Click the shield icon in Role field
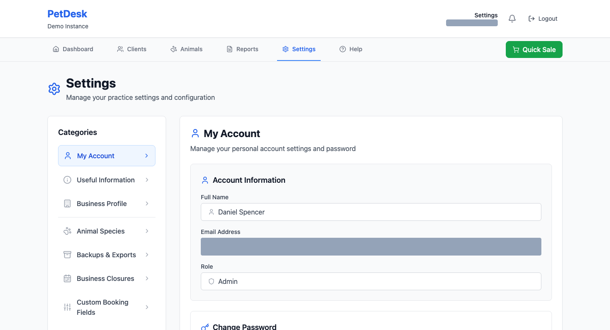Screen dimensions: 610x330 pos(211,281)
